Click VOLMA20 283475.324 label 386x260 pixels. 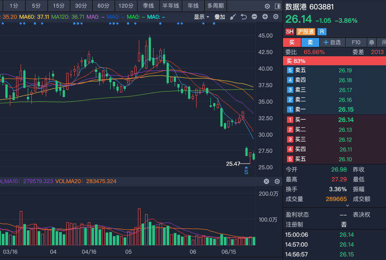[86, 181]
